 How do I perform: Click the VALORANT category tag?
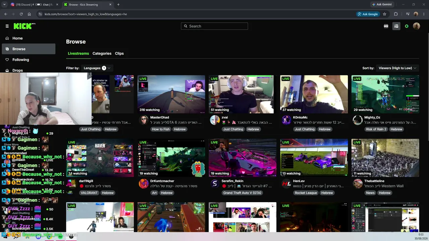click(x=89, y=193)
